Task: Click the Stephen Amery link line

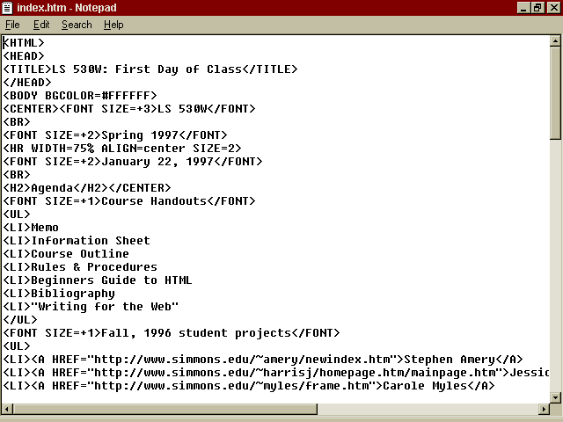Action: pos(264,360)
